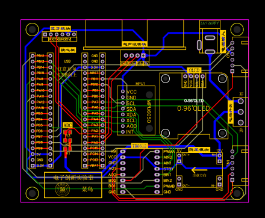Select the yellow arrow on voltage regulator module
Screen dimensions: 265x218
click(x=199, y=170)
